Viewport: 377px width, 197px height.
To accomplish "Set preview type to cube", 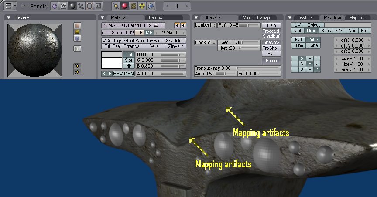I will click(x=77, y=38).
